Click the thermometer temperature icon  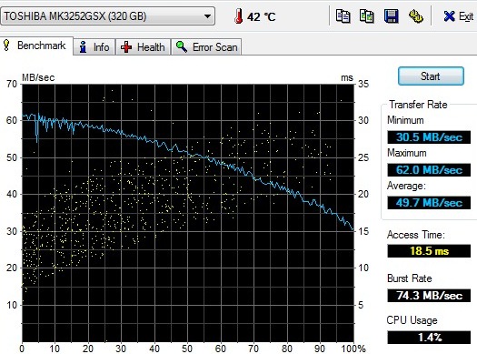tap(239, 16)
